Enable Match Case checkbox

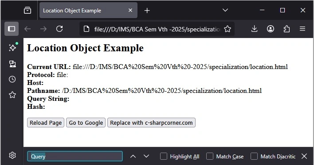click(210, 156)
